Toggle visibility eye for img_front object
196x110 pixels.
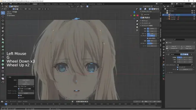(194, 17)
